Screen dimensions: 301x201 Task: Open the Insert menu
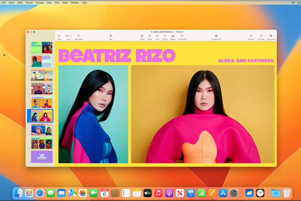[12, 3]
